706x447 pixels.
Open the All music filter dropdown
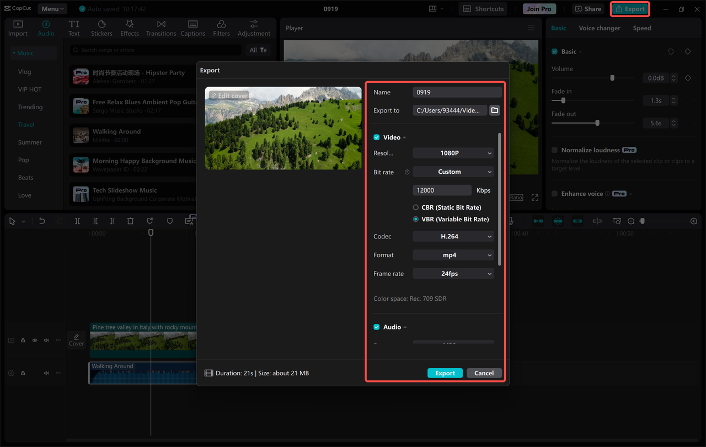(x=258, y=50)
